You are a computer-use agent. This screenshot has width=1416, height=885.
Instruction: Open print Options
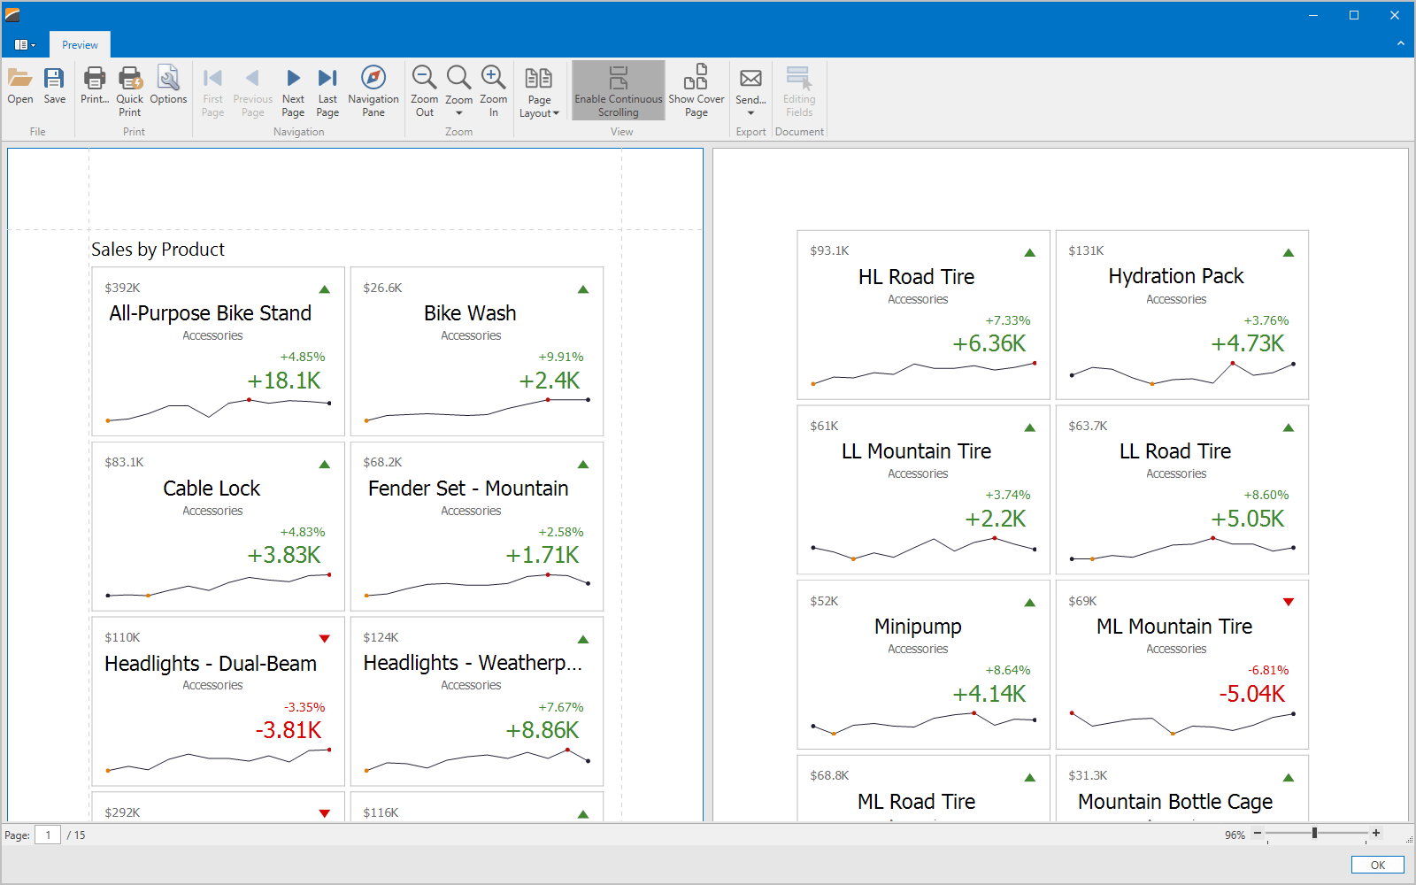pyautogui.click(x=168, y=86)
